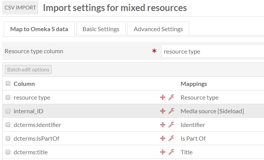Switch to Basic Settings tab
The height and width of the screenshot is (160, 264).
tap(101, 29)
